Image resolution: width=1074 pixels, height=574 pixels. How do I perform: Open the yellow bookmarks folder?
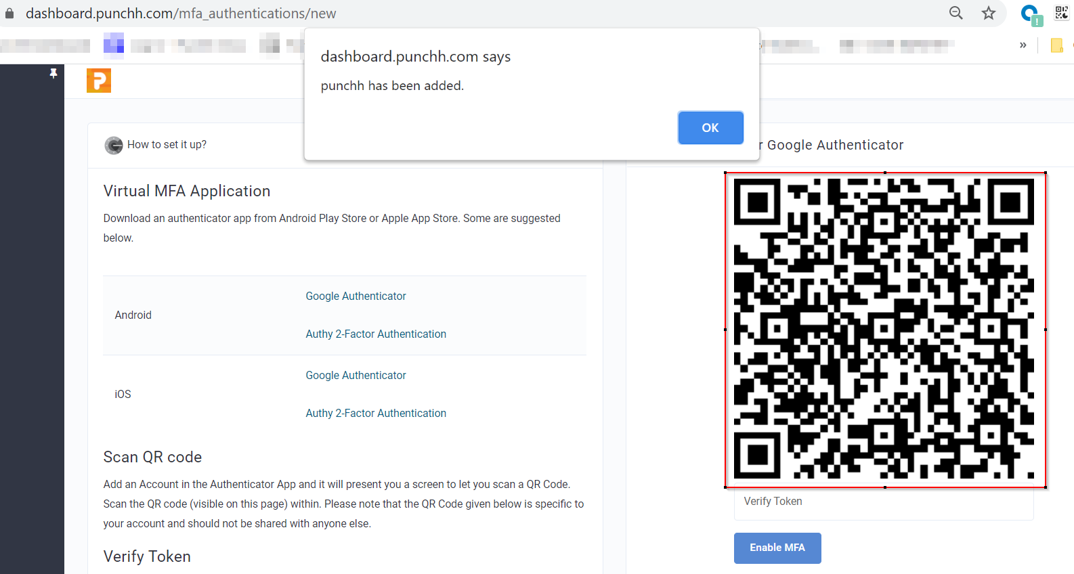coord(1056,45)
